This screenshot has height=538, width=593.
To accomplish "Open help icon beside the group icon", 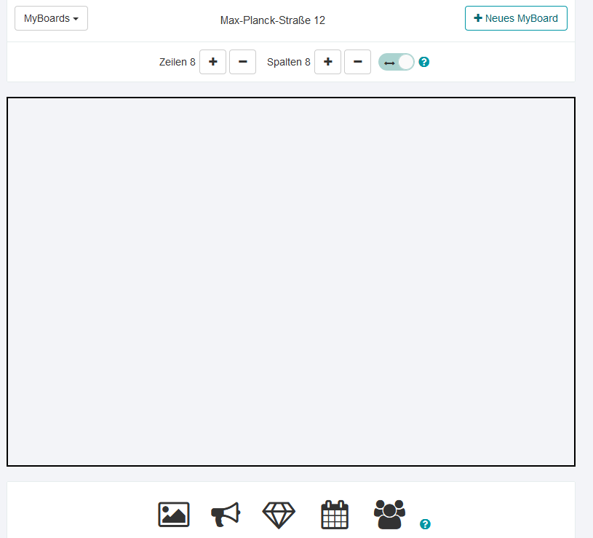I will pyautogui.click(x=425, y=524).
